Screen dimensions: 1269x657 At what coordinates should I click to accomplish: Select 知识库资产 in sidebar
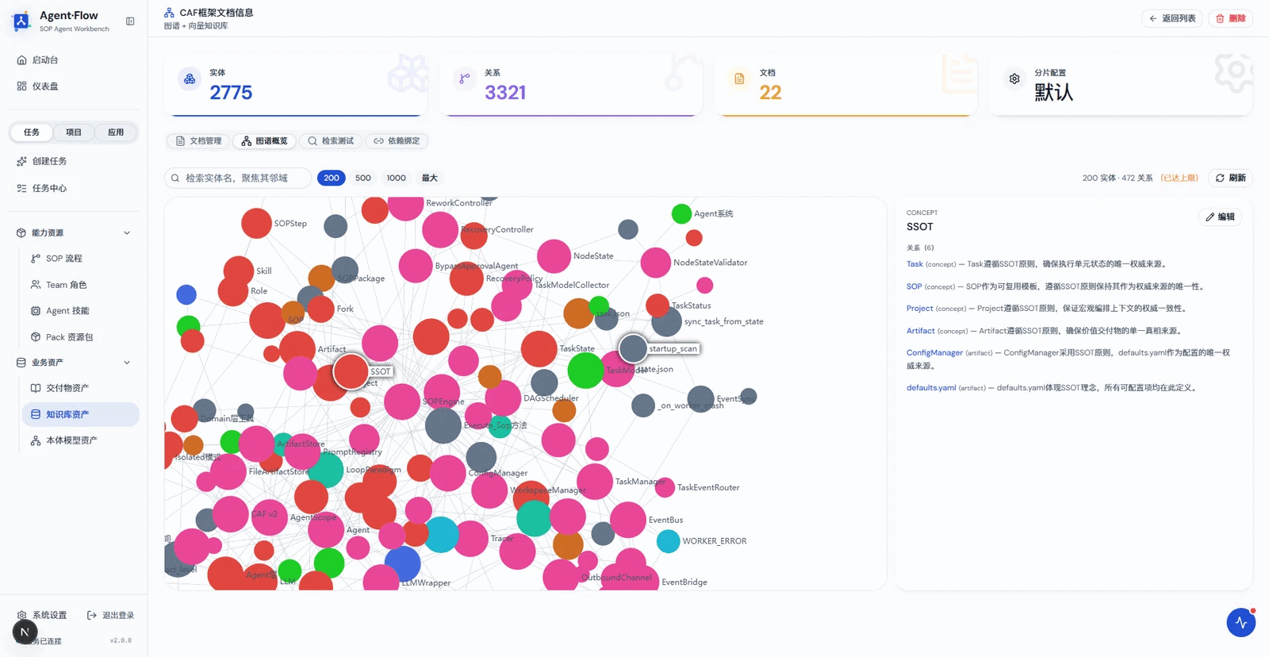81,414
